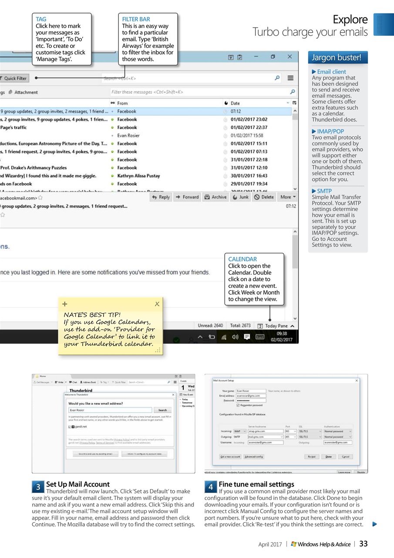Click the Date column header

(235, 103)
